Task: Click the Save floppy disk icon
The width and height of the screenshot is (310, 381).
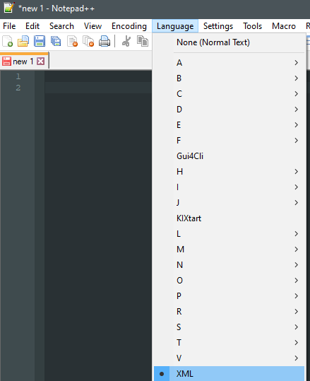Action: pyautogui.click(x=40, y=41)
